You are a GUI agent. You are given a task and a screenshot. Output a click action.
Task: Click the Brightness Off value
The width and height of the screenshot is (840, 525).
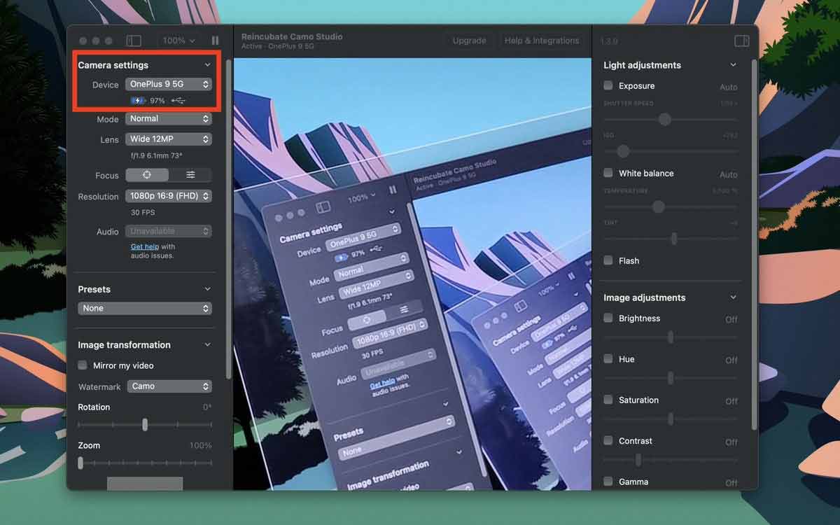coord(731,319)
